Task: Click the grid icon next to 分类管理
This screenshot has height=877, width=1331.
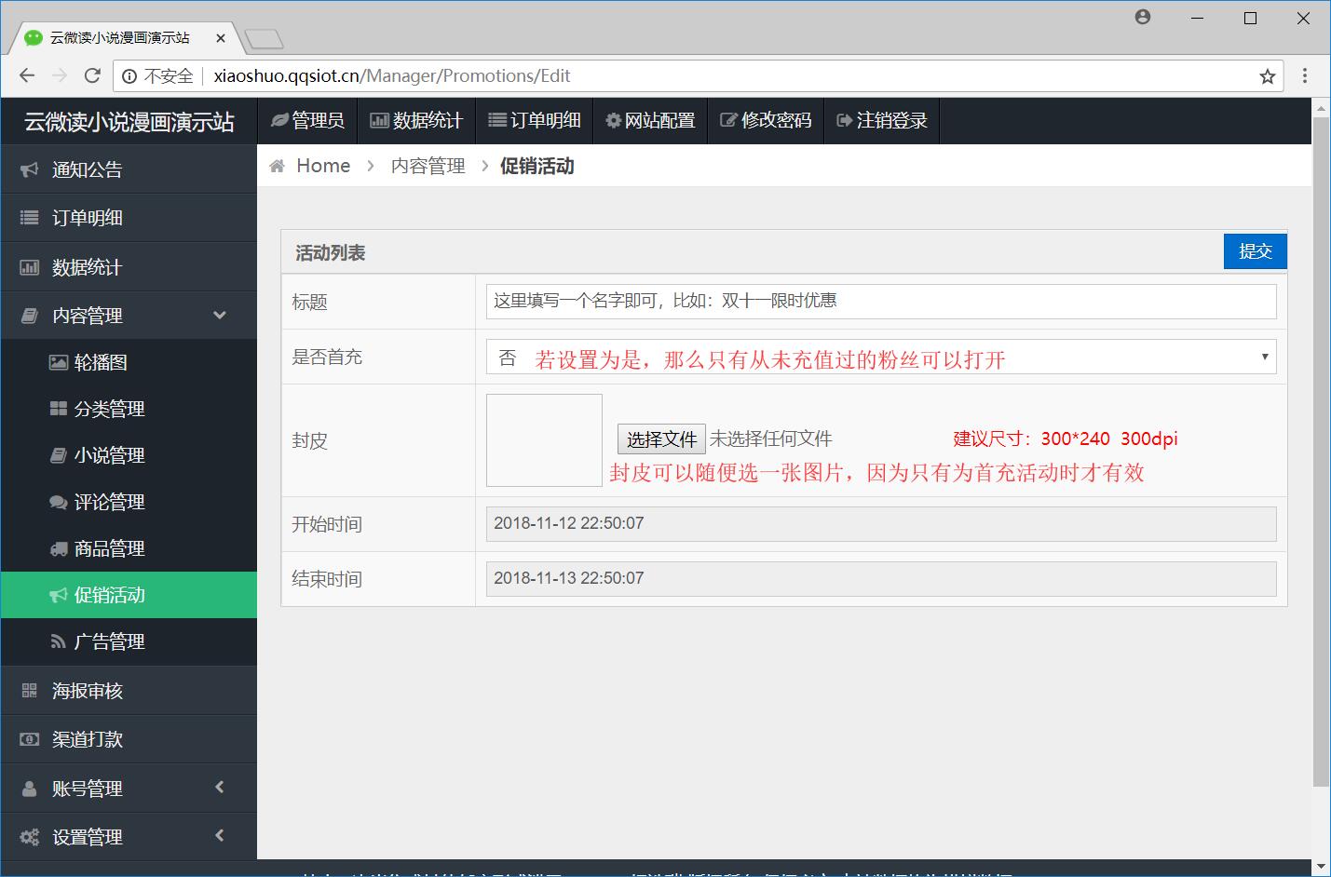Action: click(x=59, y=409)
